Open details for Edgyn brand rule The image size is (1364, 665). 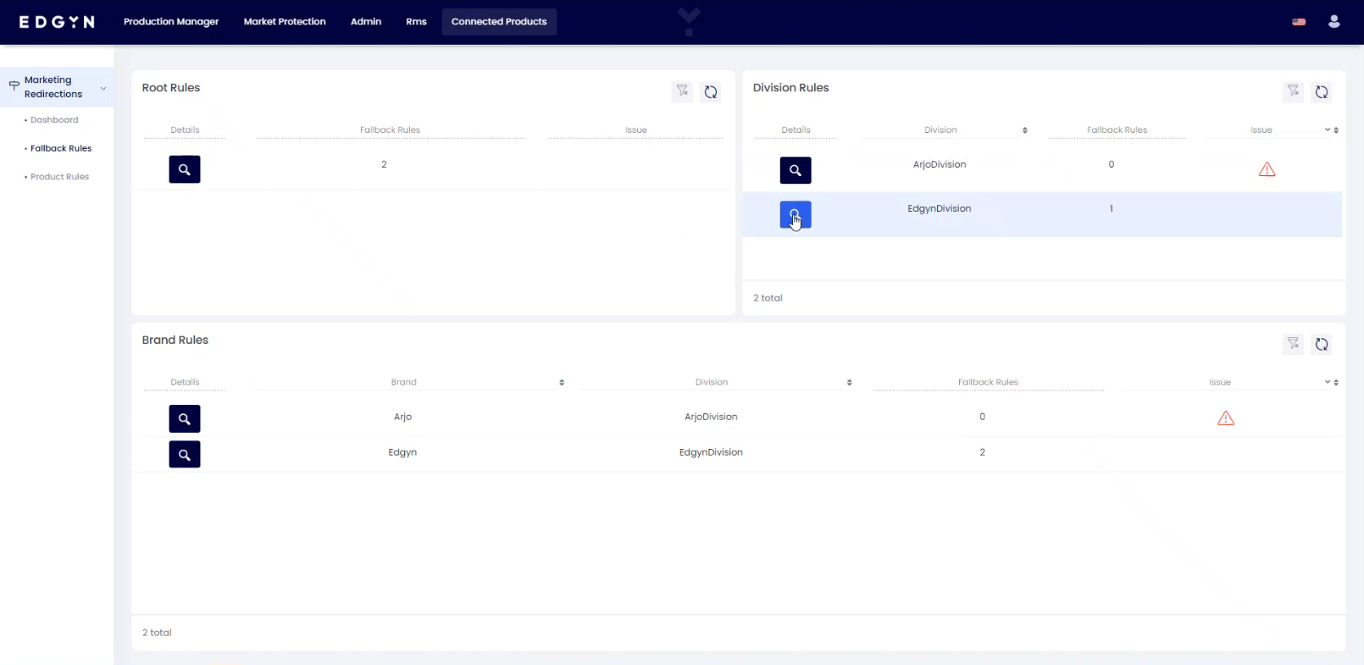(184, 455)
